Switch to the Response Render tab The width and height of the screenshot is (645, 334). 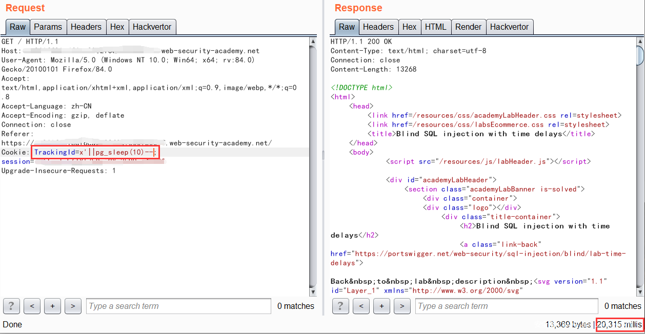(468, 27)
